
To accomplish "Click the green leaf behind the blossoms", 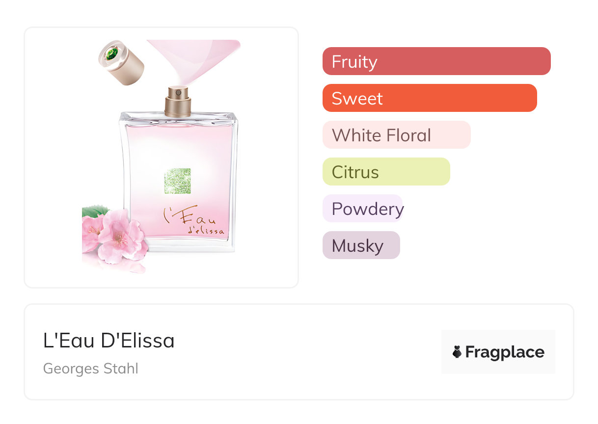I will click(x=93, y=212).
